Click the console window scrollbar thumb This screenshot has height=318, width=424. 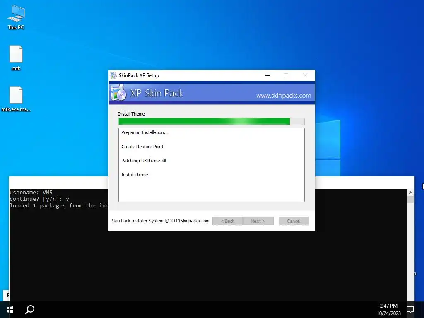[x=410, y=200]
